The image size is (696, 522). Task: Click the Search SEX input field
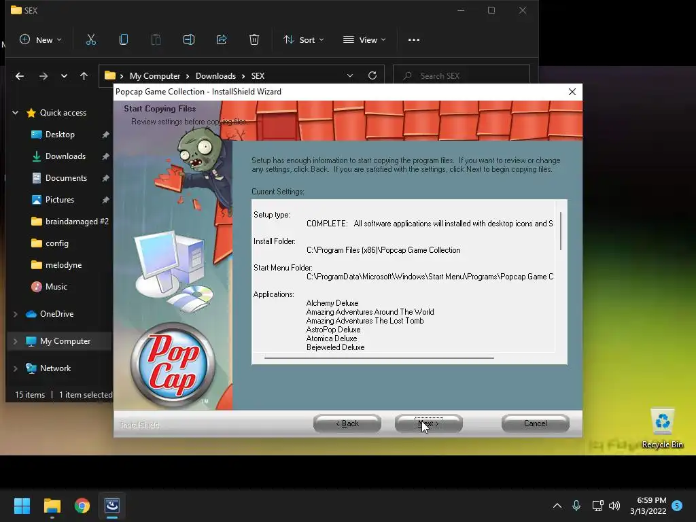point(462,76)
